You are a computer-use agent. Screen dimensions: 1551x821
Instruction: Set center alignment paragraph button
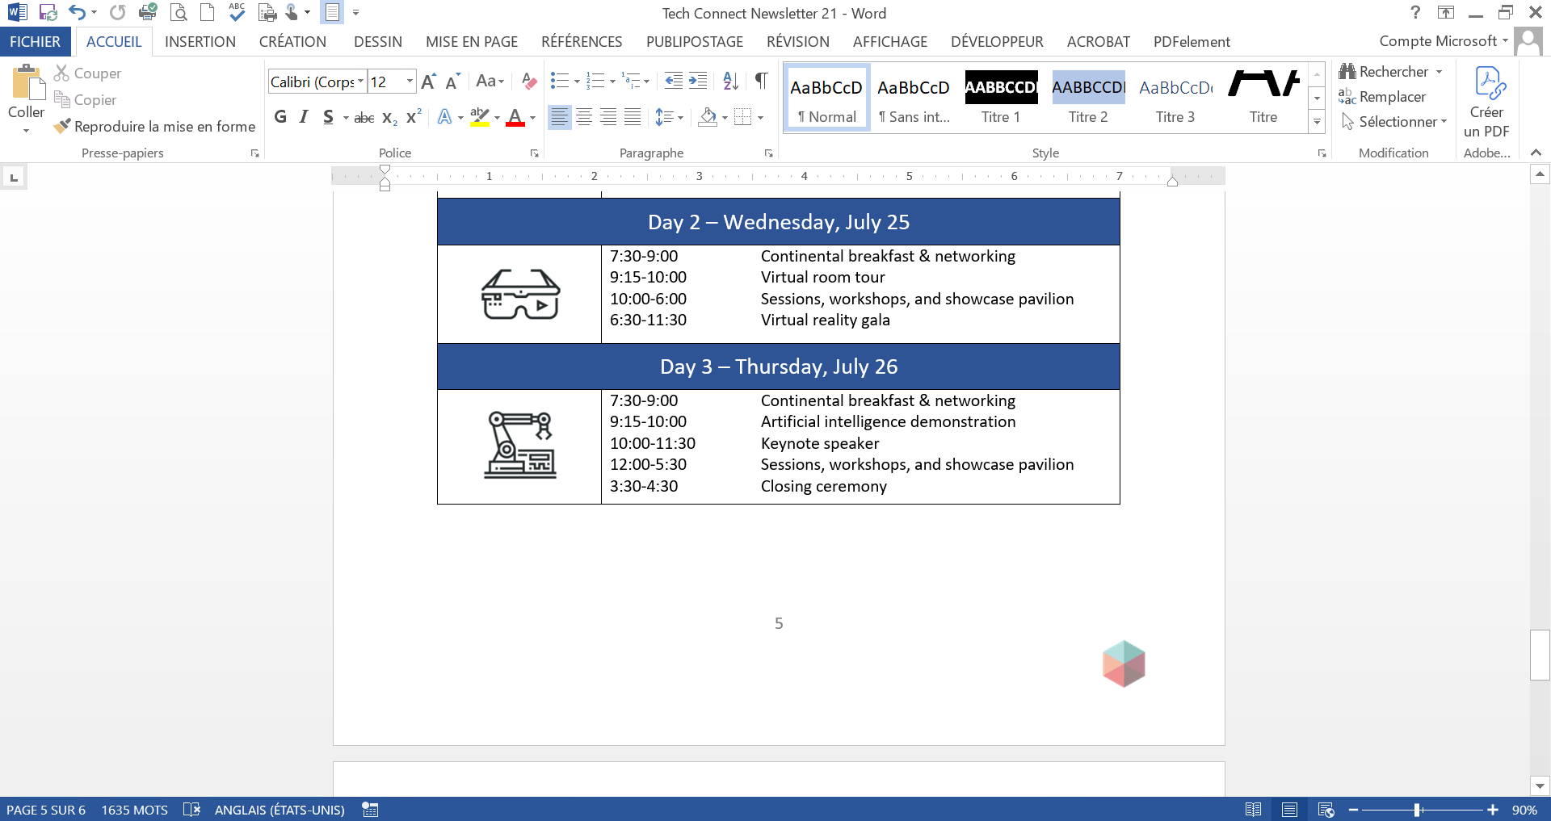coord(583,117)
